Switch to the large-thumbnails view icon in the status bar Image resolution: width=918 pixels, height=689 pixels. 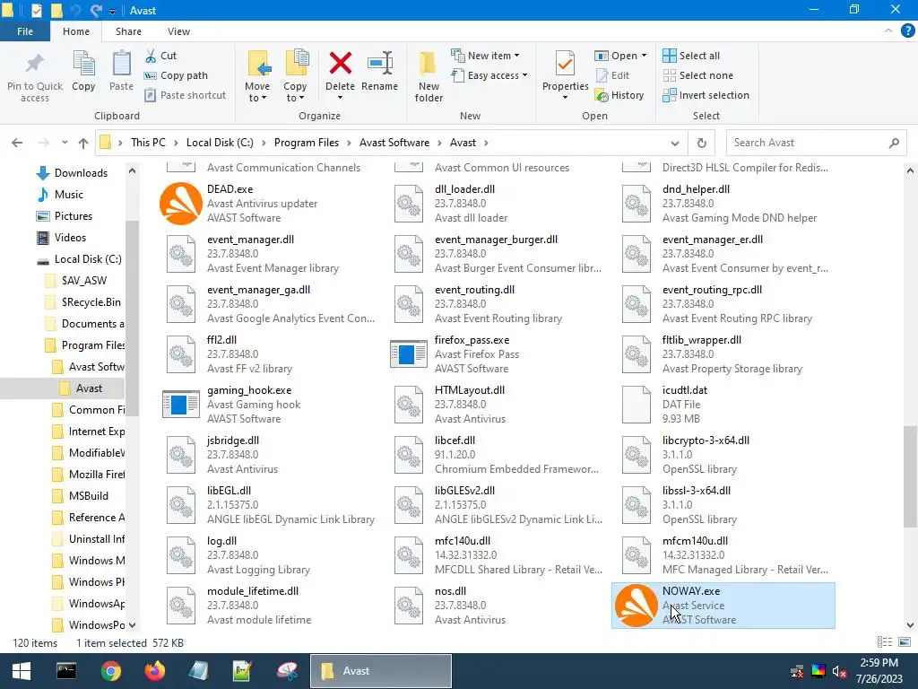(x=905, y=642)
